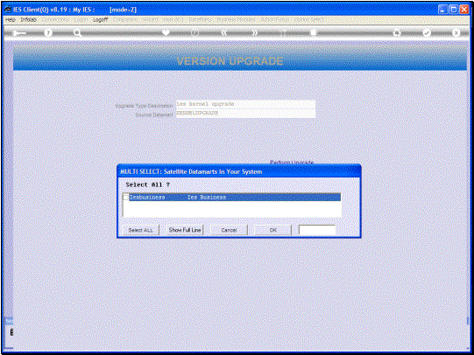474x355 pixels.
Task: Click the double right arrow icon
Action: [x=255, y=33]
